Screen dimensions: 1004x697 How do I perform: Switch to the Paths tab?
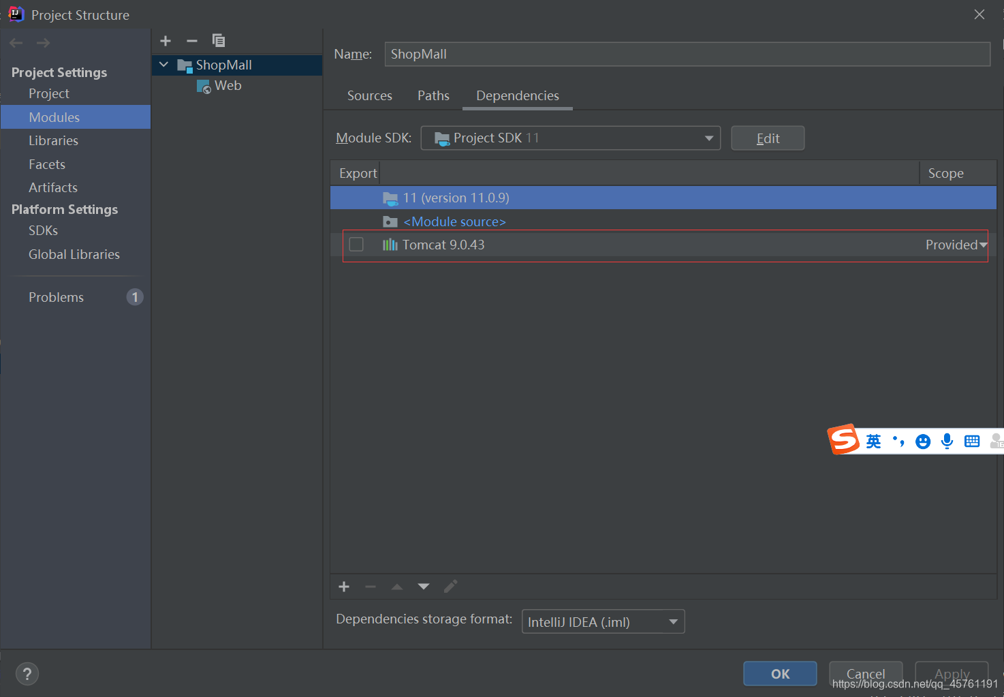433,95
